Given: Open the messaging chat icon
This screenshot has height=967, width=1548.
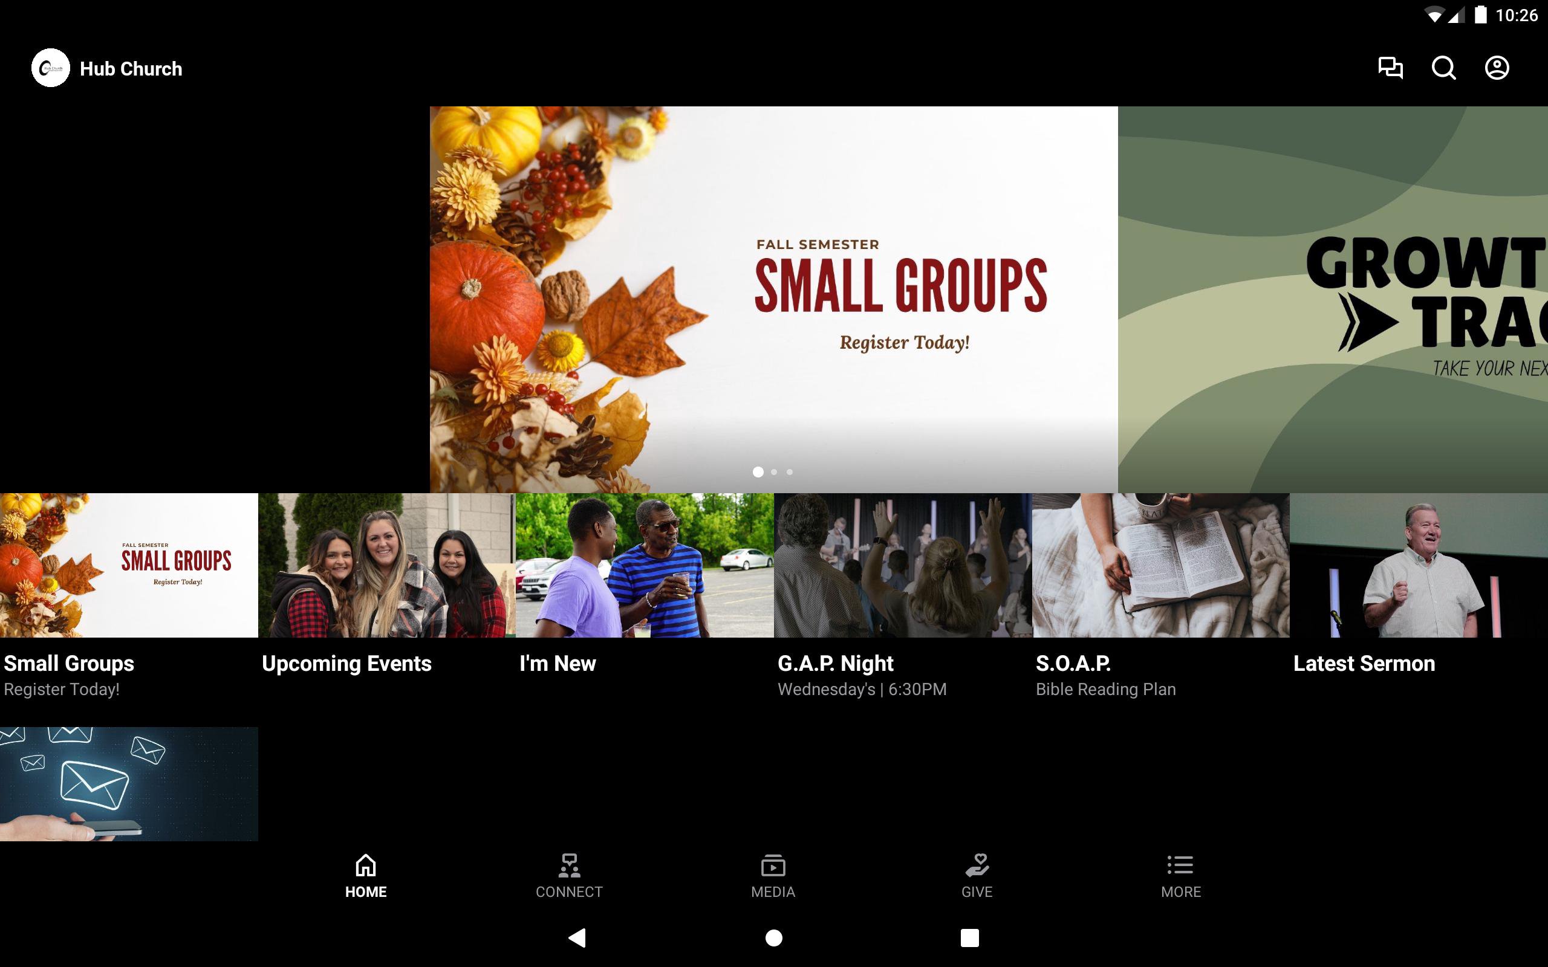Looking at the screenshot, I should pyautogui.click(x=1390, y=68).
